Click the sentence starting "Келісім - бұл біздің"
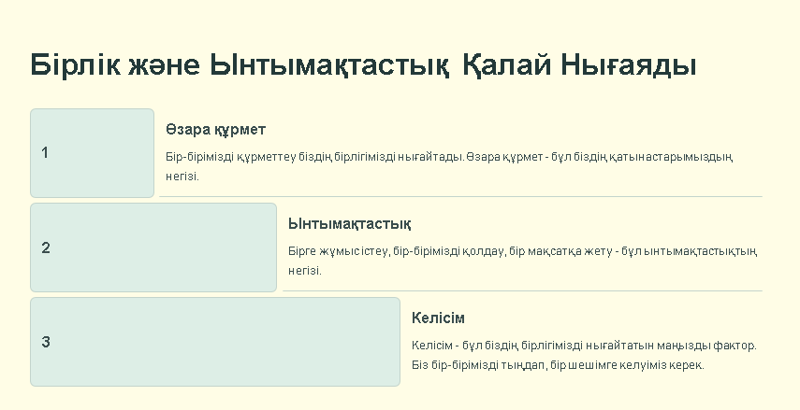Image resolution: width=800 pixels, height=410 pixels. point(584,346)
